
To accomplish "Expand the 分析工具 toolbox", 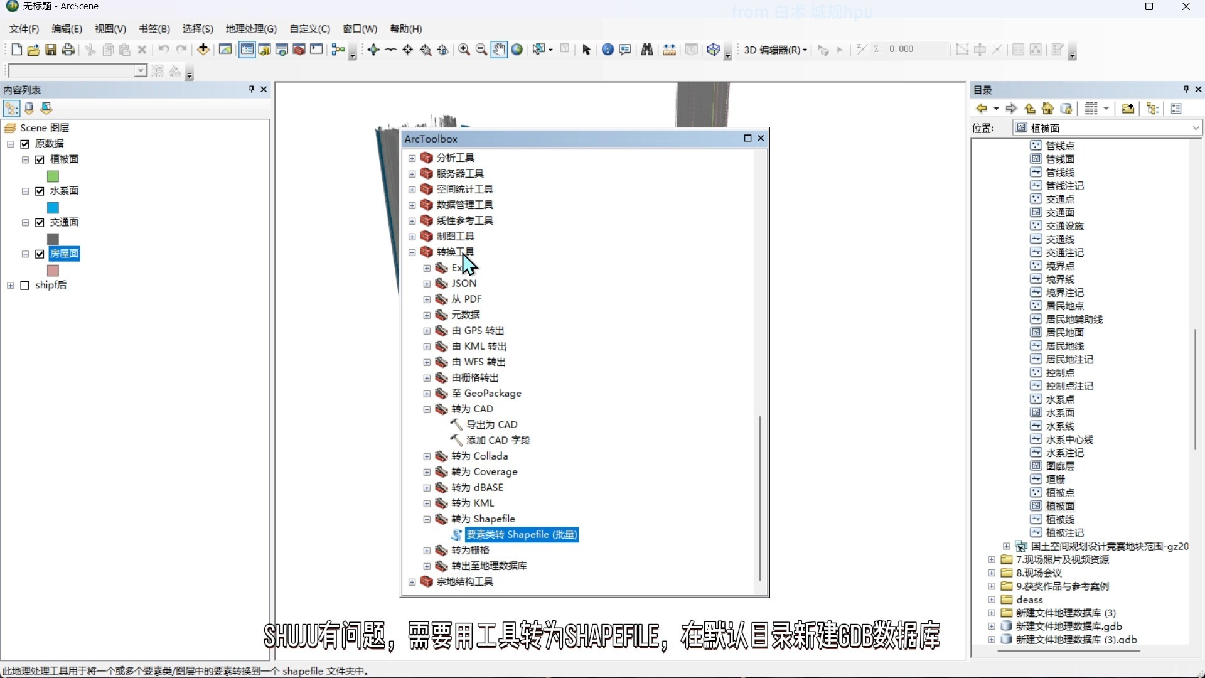I will point(412,158).
